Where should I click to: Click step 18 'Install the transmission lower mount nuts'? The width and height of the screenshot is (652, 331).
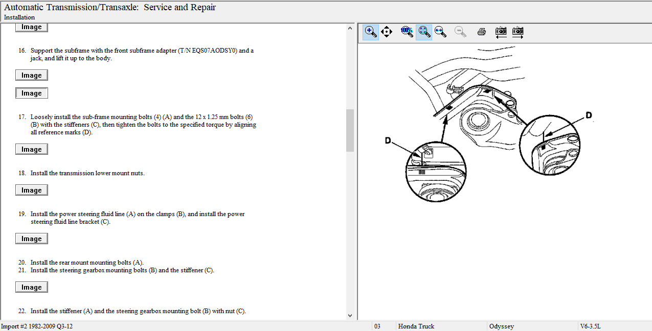[x=87, y=173]
